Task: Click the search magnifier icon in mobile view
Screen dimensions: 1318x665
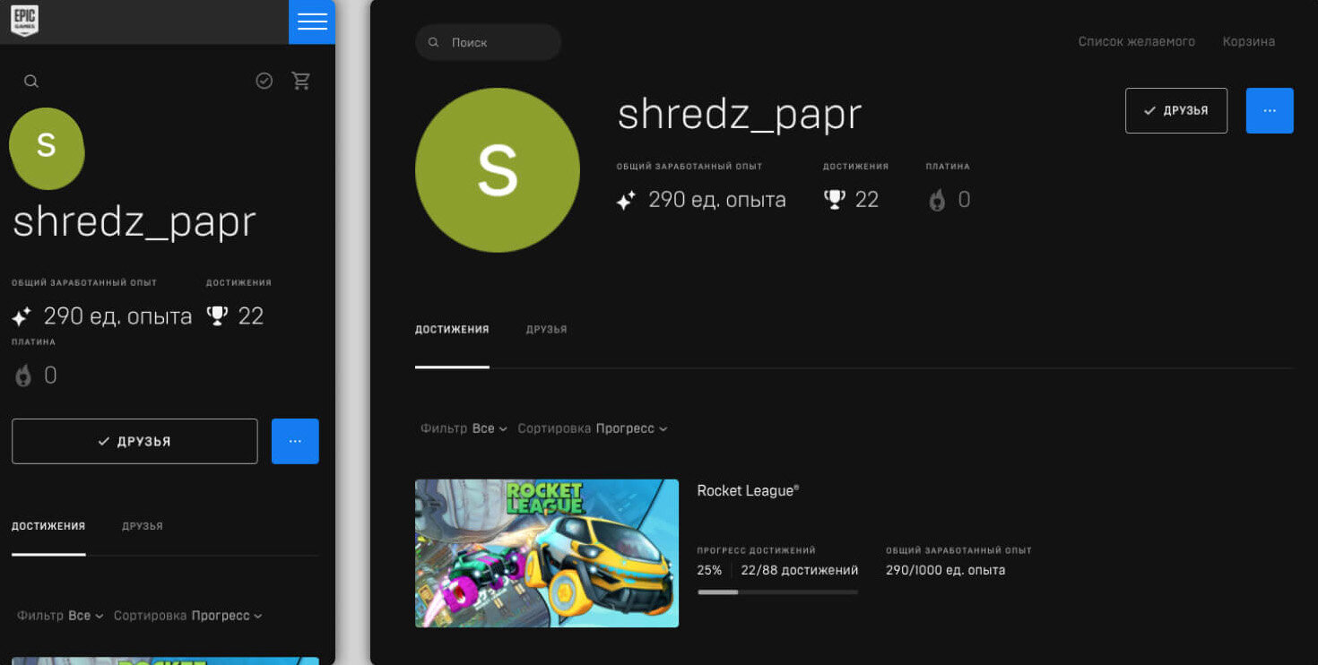Action: (31, 82)
